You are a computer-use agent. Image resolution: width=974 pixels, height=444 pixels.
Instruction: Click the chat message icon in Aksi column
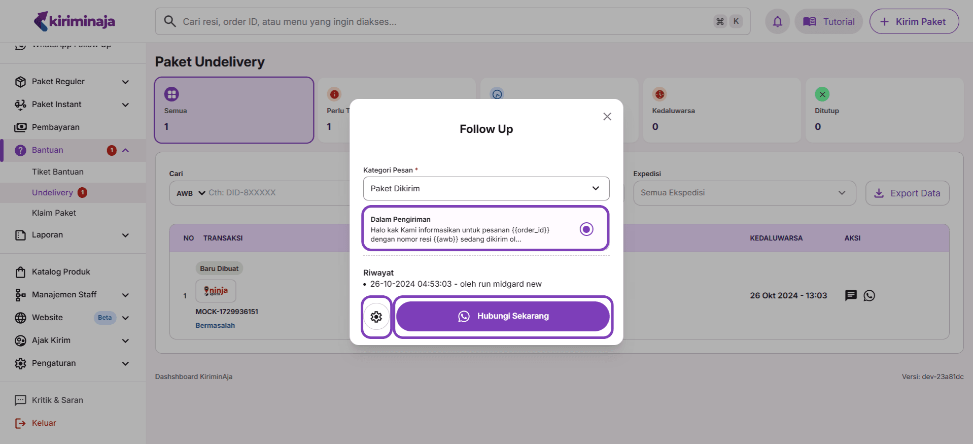pyautogui.click(x=851, y=295)
